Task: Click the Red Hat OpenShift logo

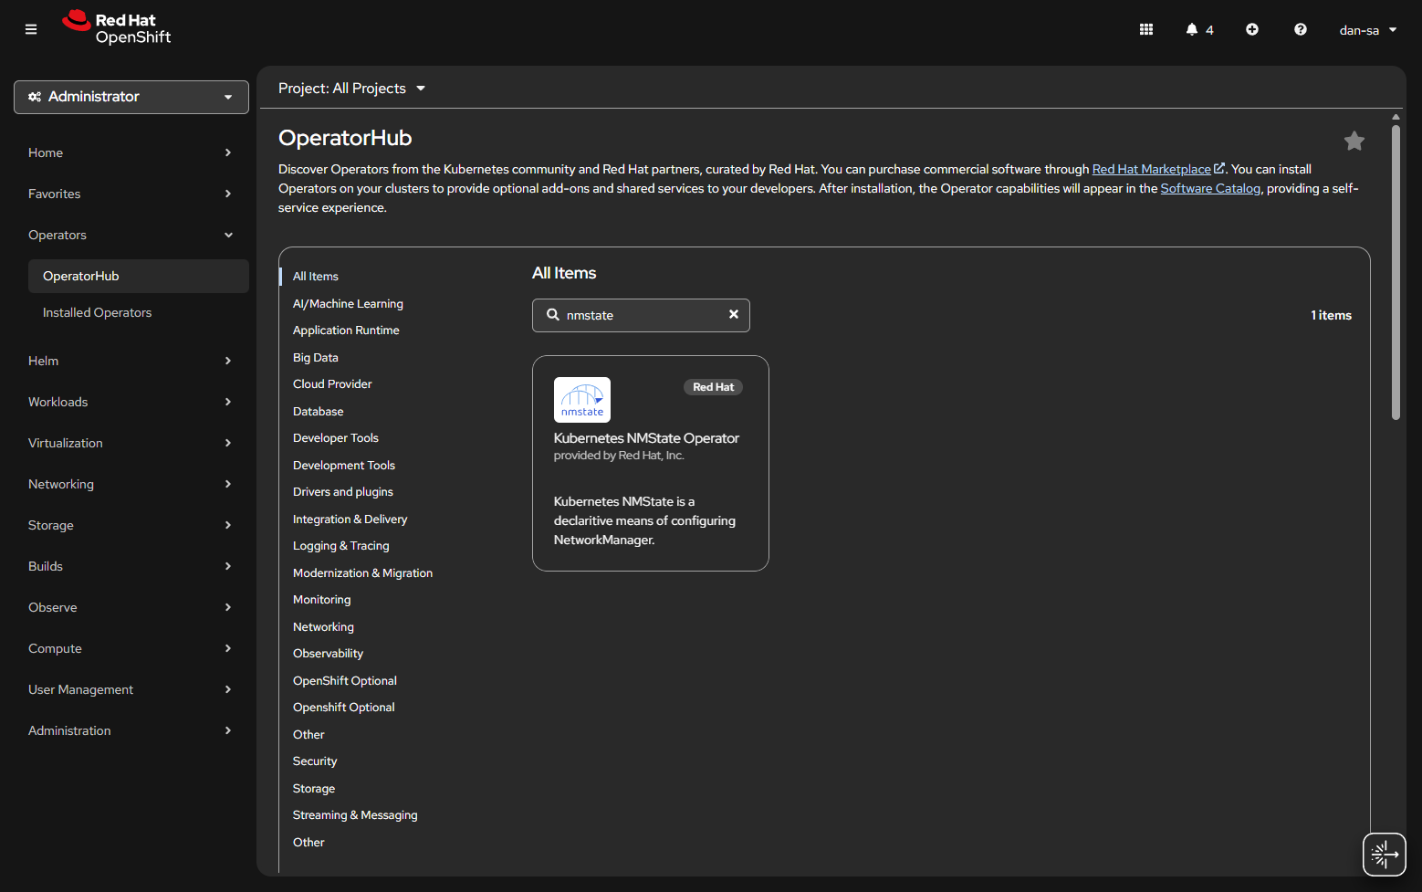Action: click(117, 28)
